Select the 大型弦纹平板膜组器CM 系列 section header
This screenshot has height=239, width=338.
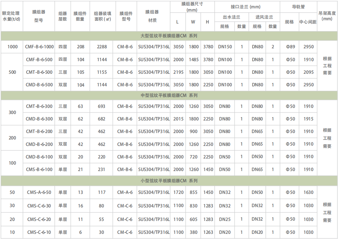[169, 36]
